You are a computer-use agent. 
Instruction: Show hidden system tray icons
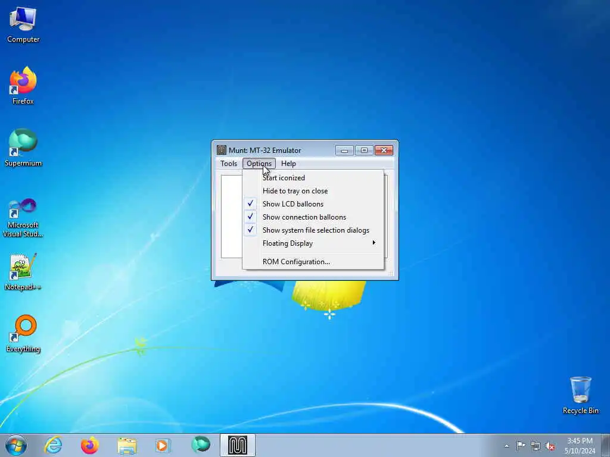(x=506, y=446)
